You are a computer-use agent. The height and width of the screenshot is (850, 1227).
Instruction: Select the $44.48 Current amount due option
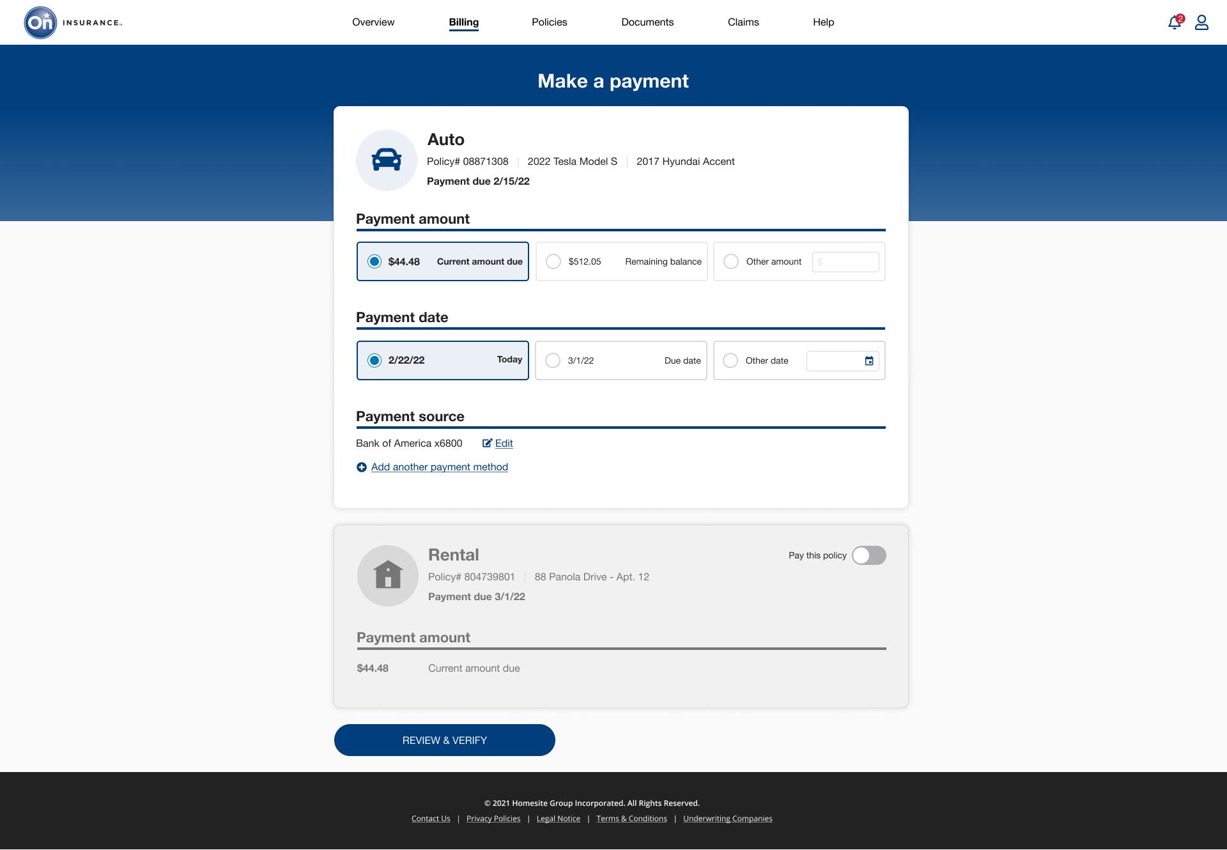click(x=374, y=261)
